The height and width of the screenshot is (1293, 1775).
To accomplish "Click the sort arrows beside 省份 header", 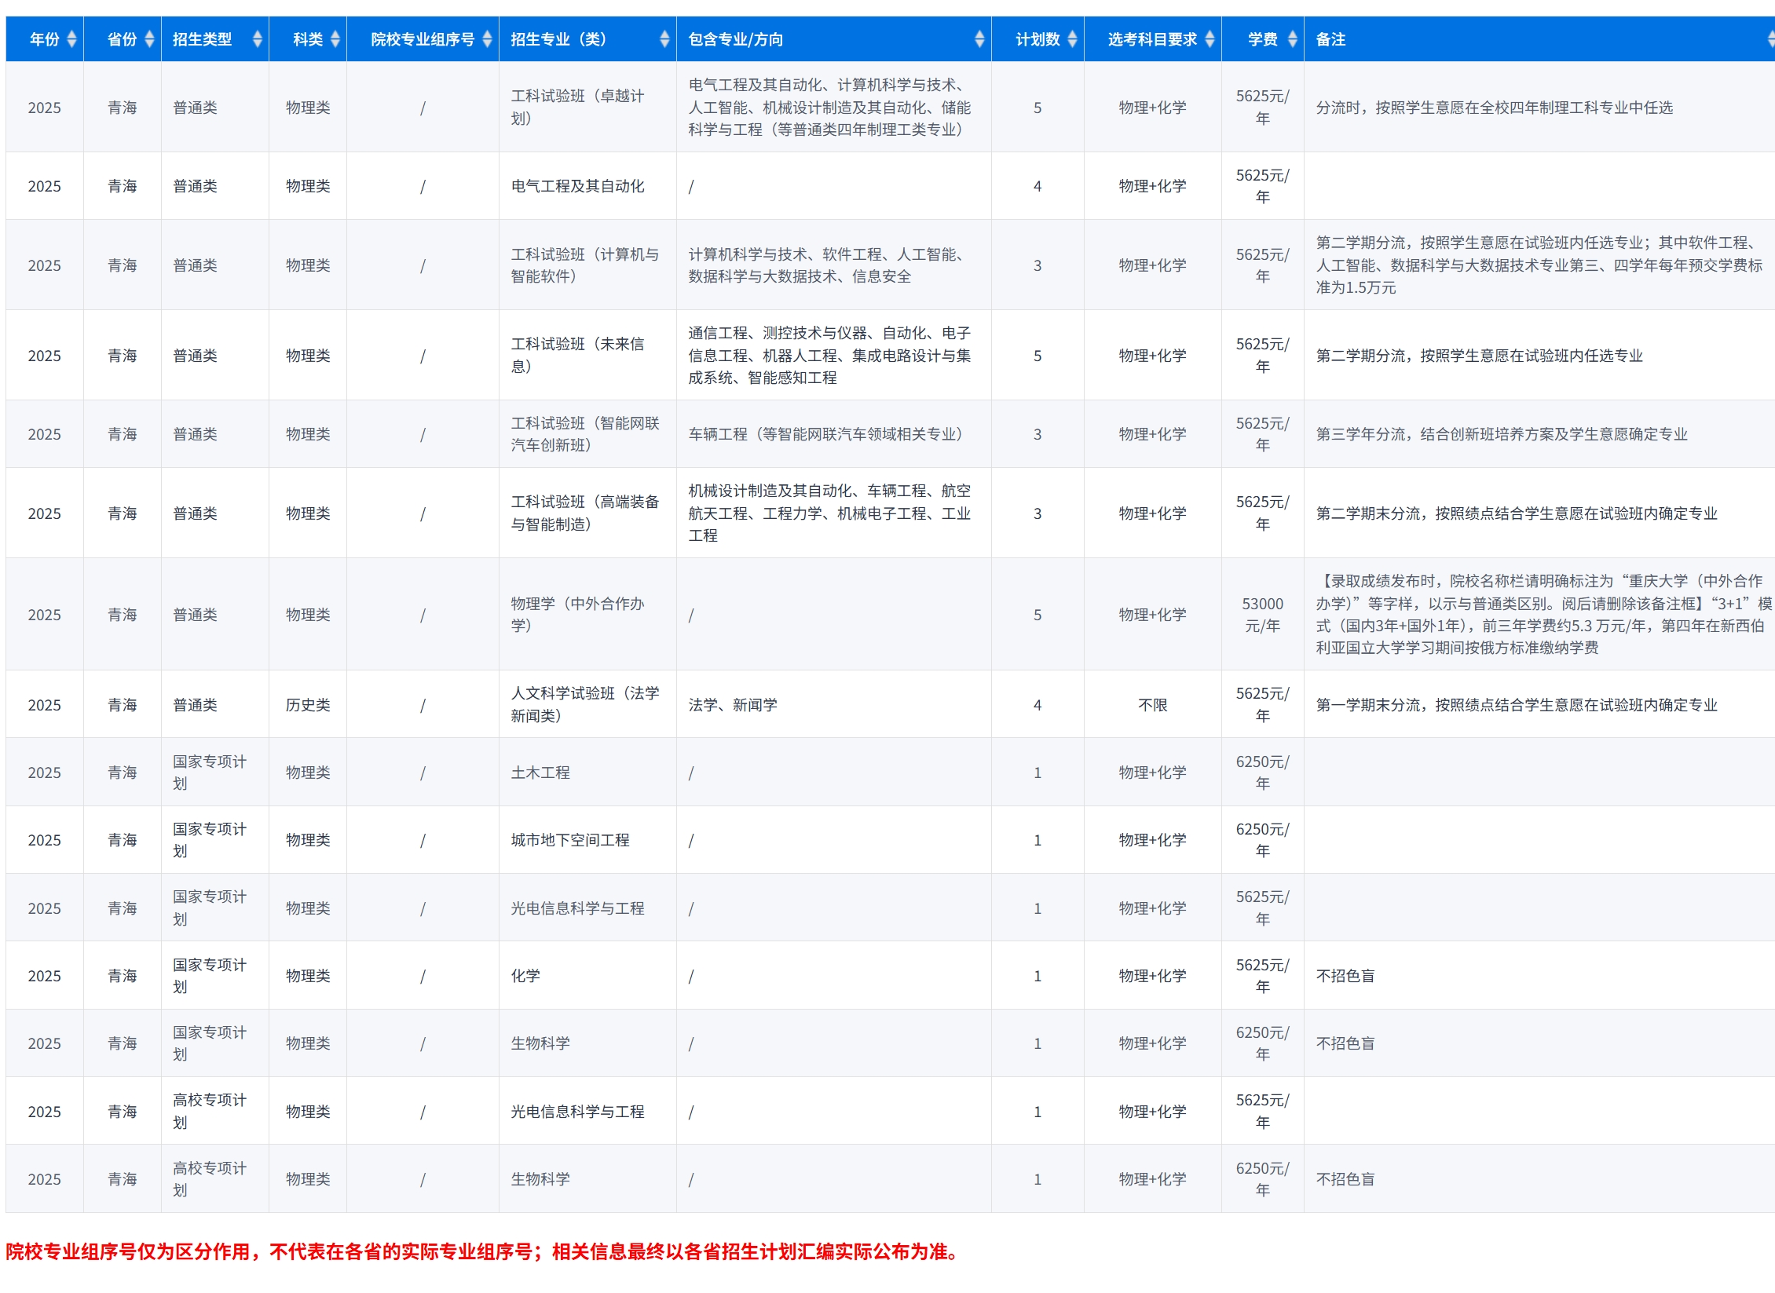I will 149,39.
